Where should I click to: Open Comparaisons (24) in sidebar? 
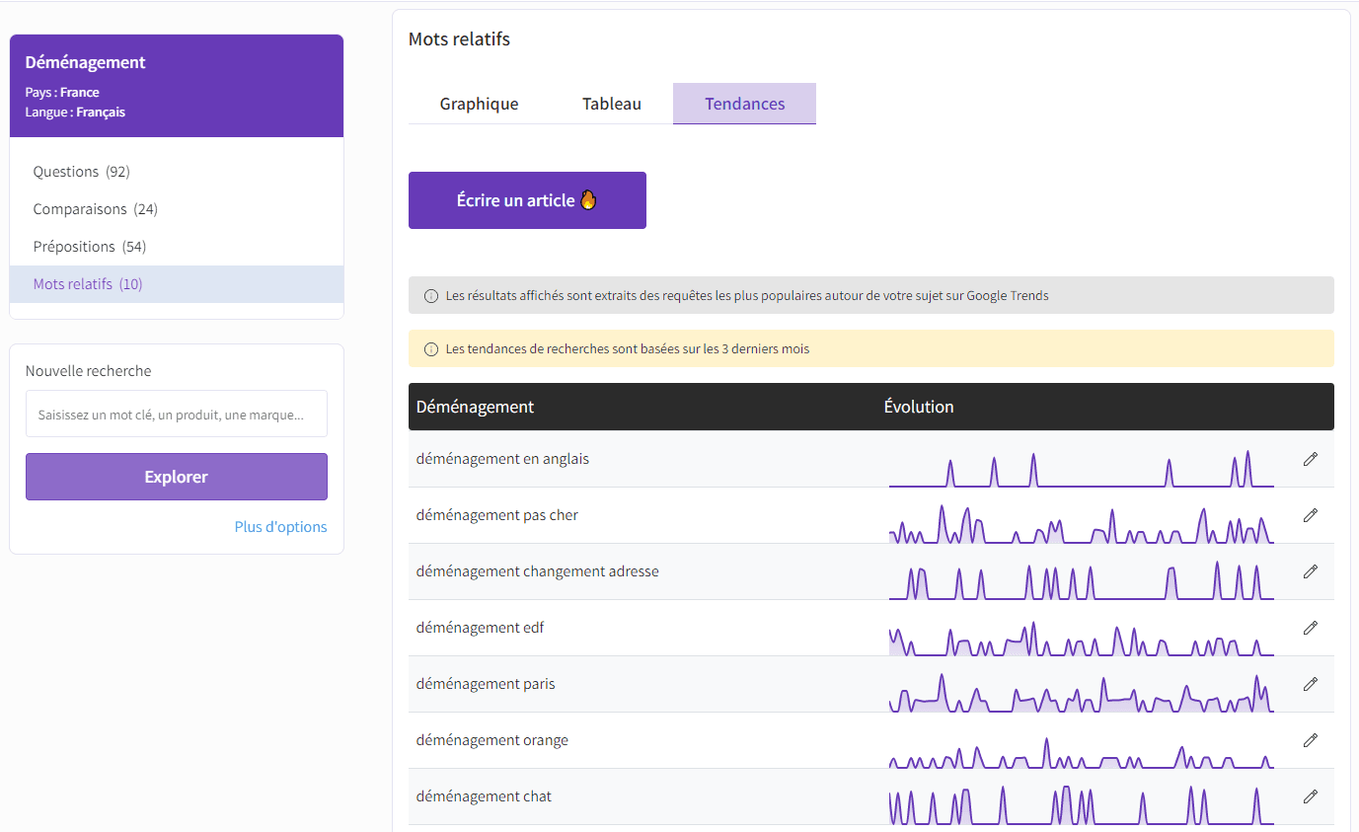pos(95,209)
